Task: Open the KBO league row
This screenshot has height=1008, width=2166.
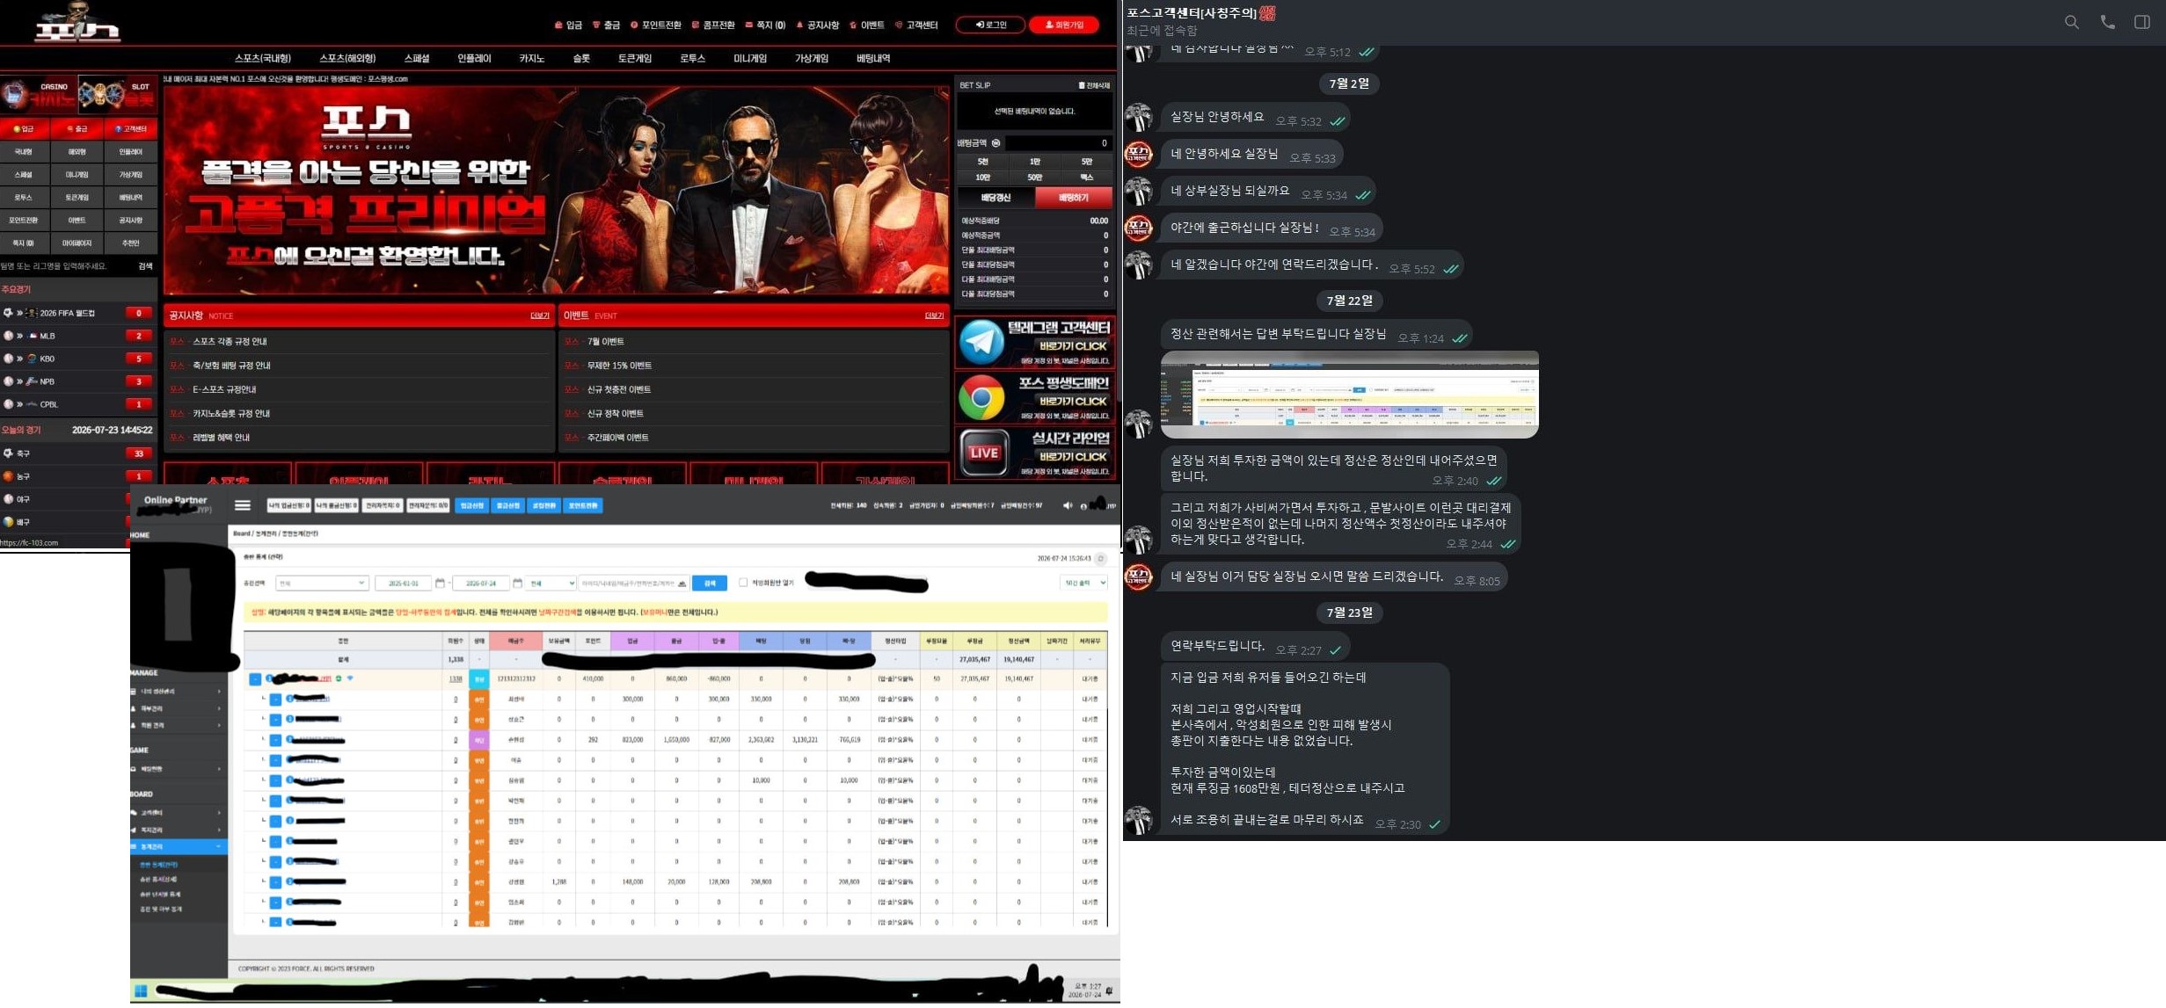Action: tap(77, 359)
